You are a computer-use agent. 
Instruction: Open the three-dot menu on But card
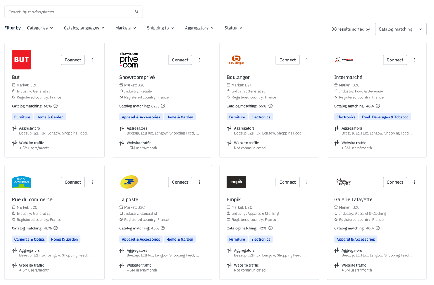[x=92, y=60]
